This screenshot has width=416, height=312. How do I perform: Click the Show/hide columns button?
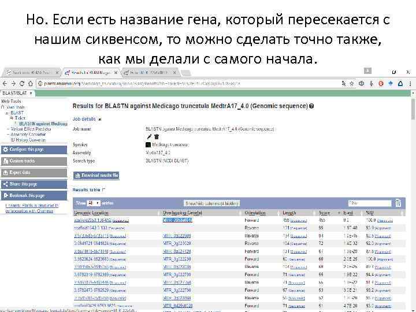(211, 203)
